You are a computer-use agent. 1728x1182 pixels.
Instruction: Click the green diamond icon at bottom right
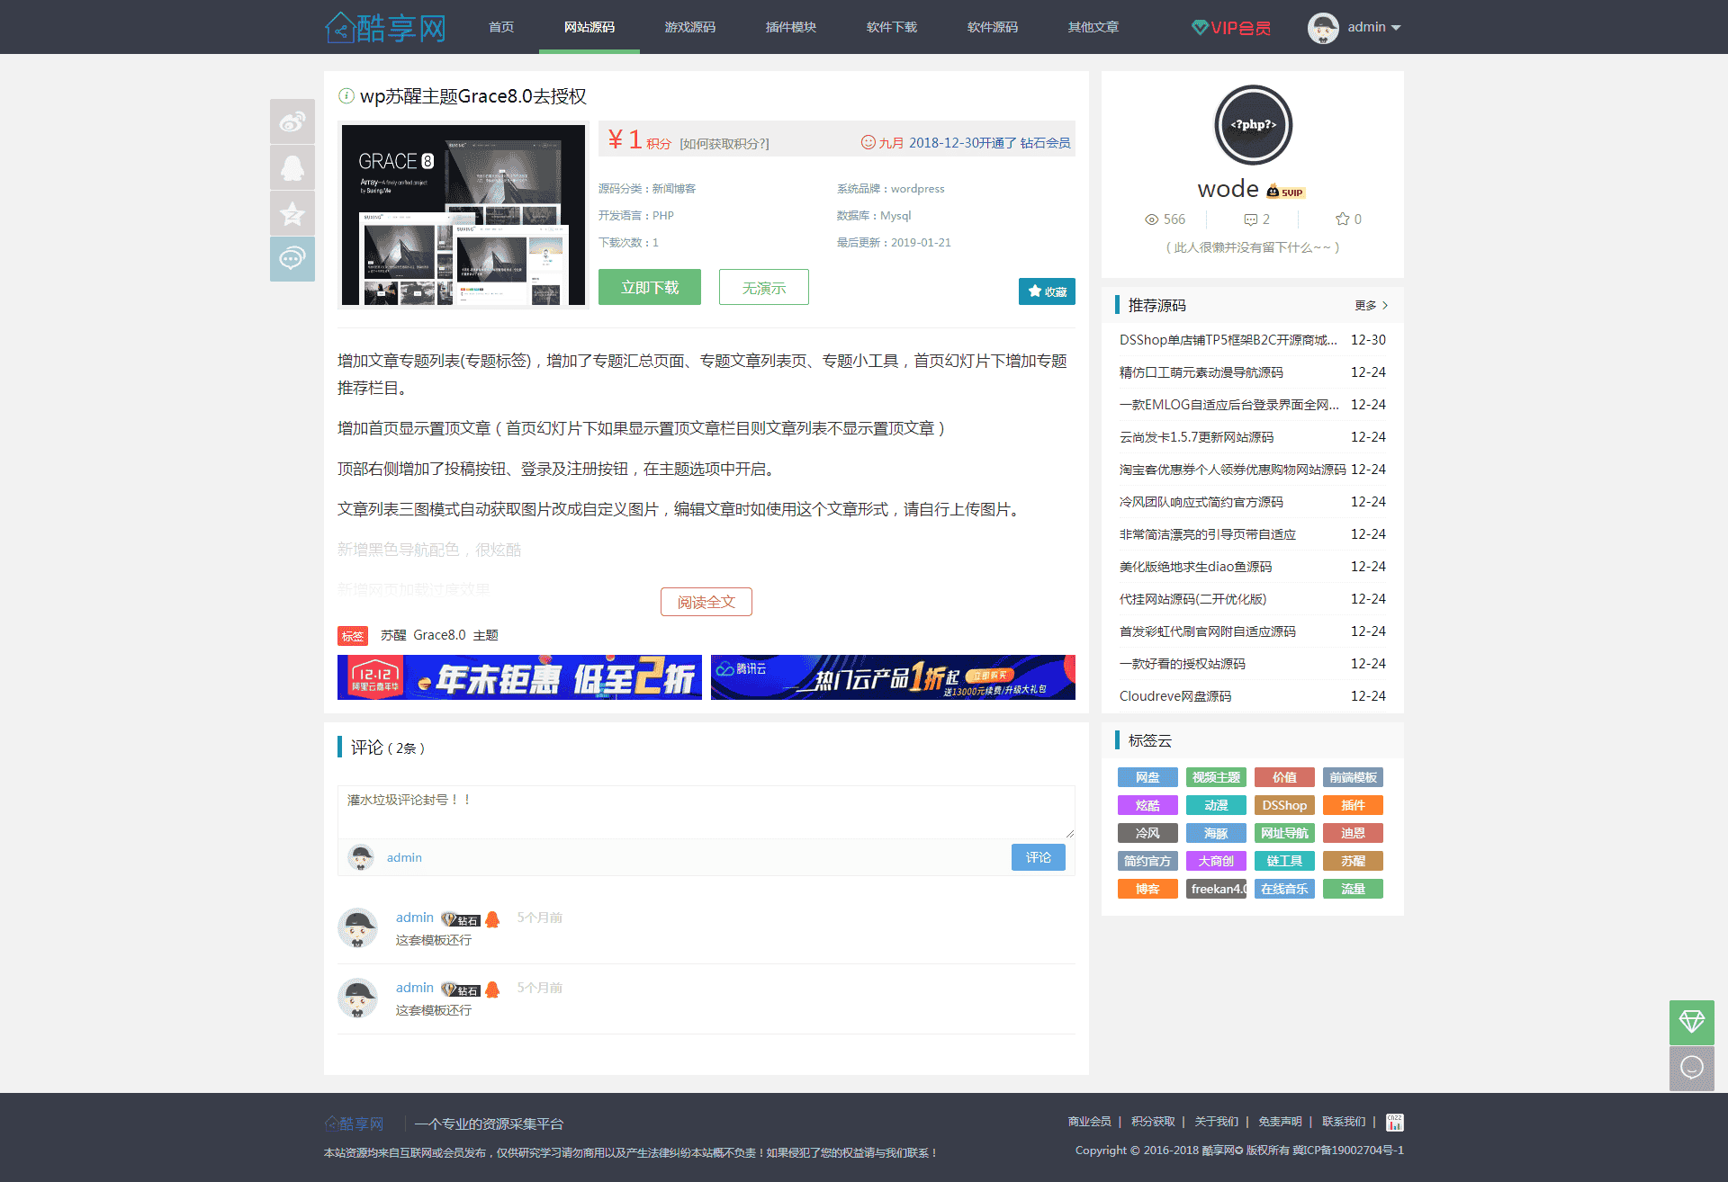[1691, 1023]
